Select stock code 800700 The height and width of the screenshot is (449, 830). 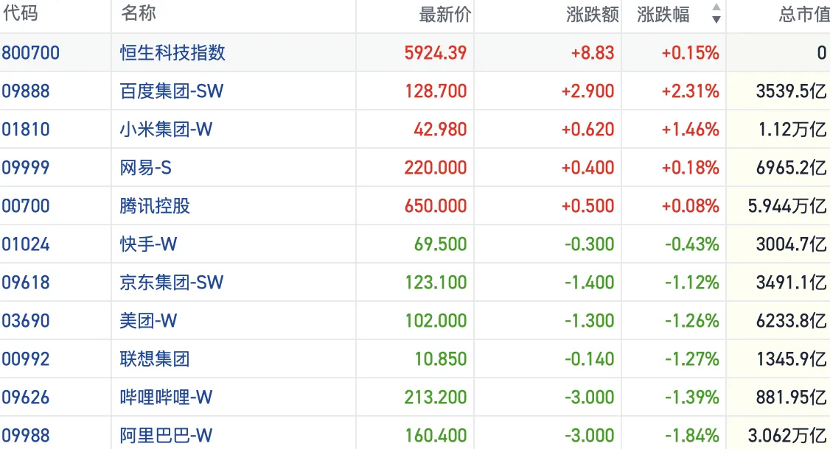[31, 53]
